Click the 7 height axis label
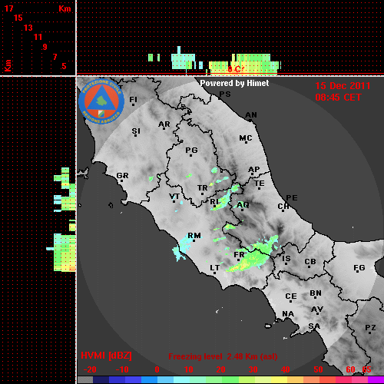The height and width of the screenshot is (384, 384). [55, 57]
